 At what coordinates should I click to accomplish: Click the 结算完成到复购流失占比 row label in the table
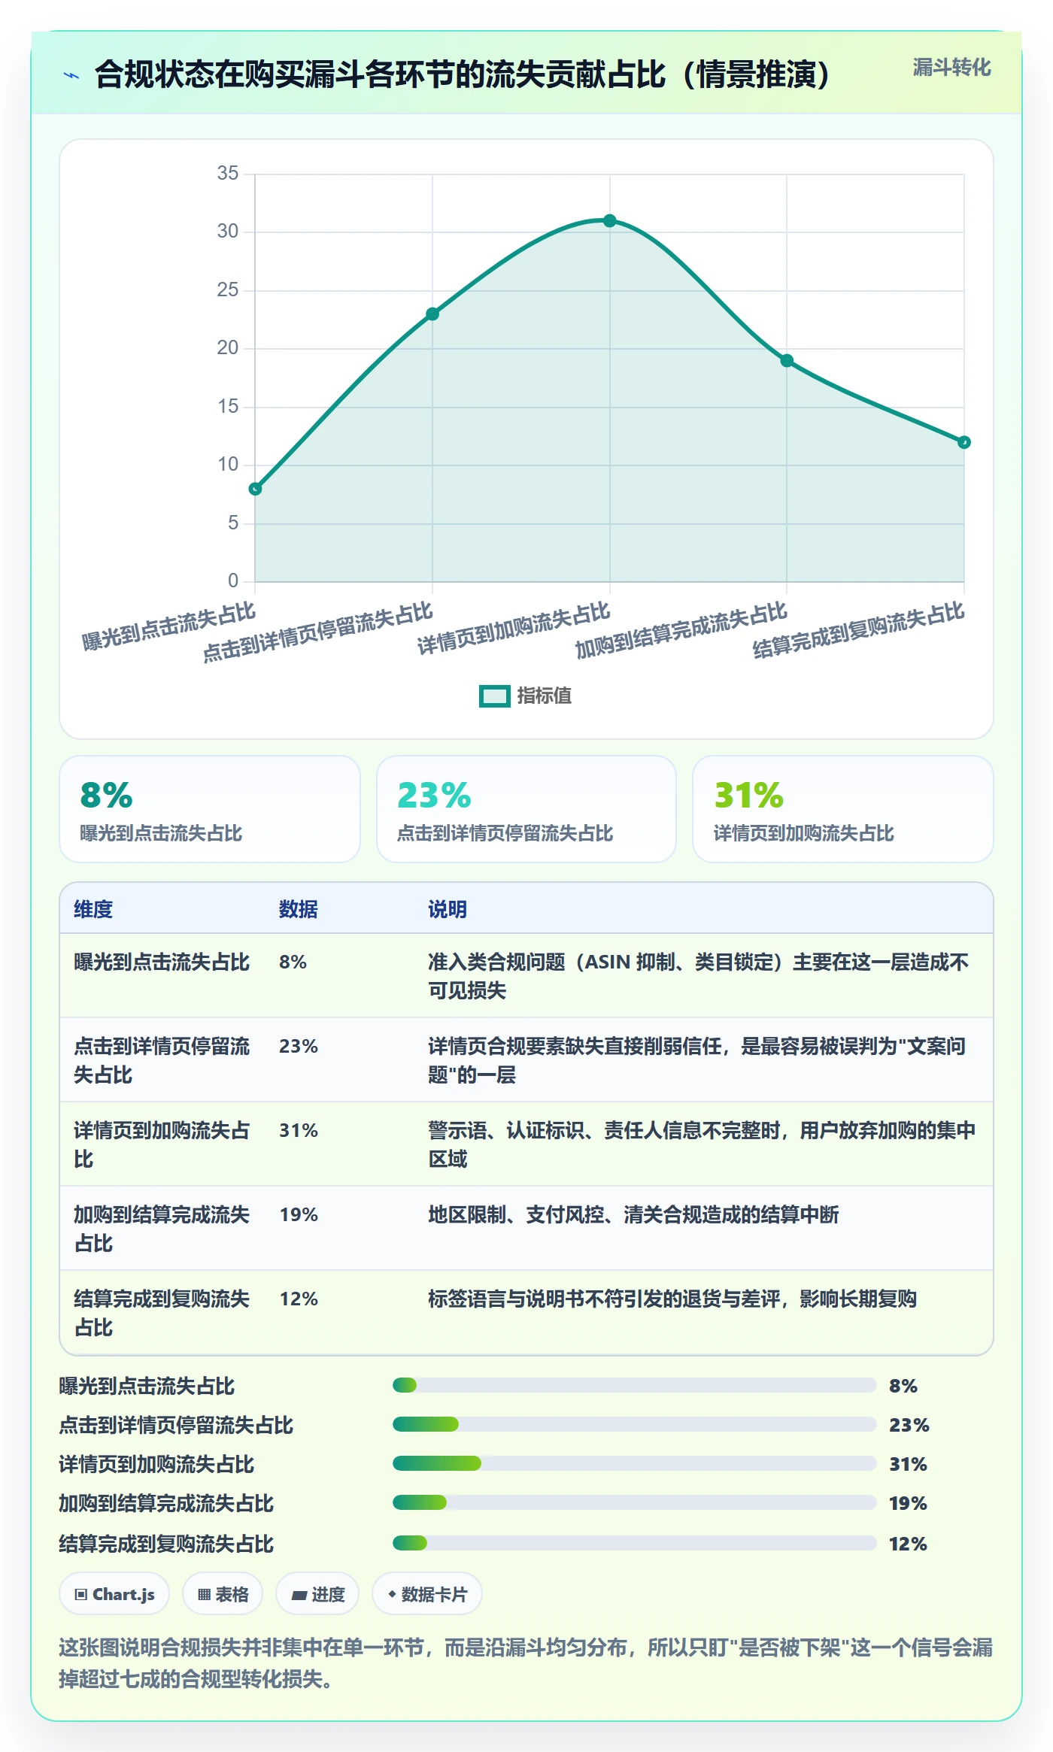[162, 1313]
